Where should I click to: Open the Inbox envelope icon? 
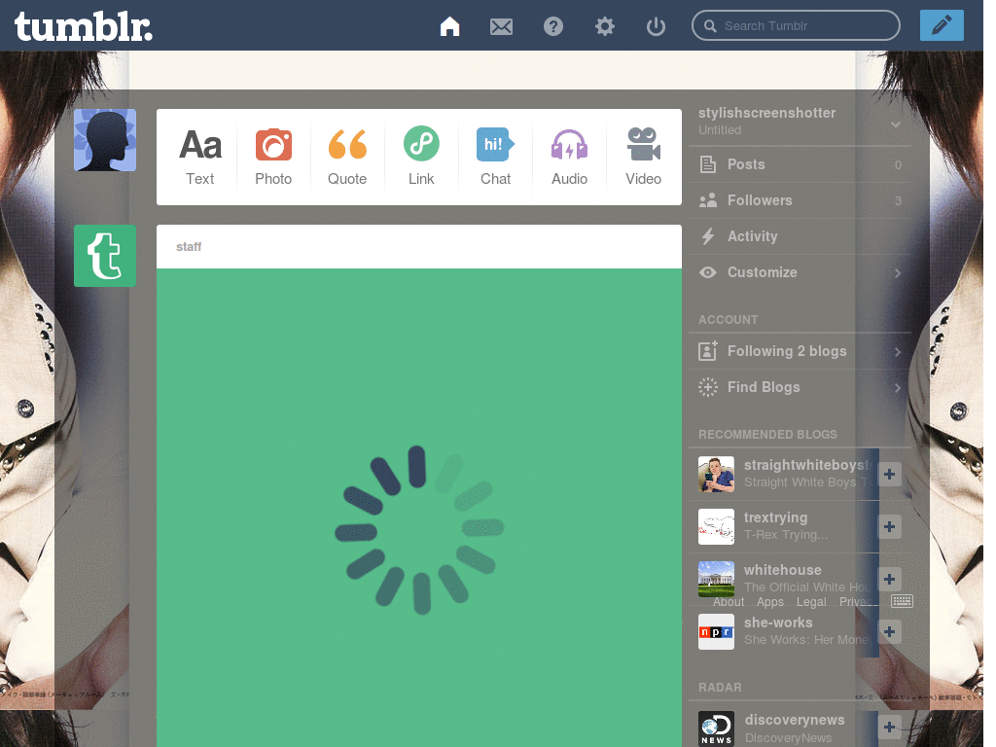(501, 26)
